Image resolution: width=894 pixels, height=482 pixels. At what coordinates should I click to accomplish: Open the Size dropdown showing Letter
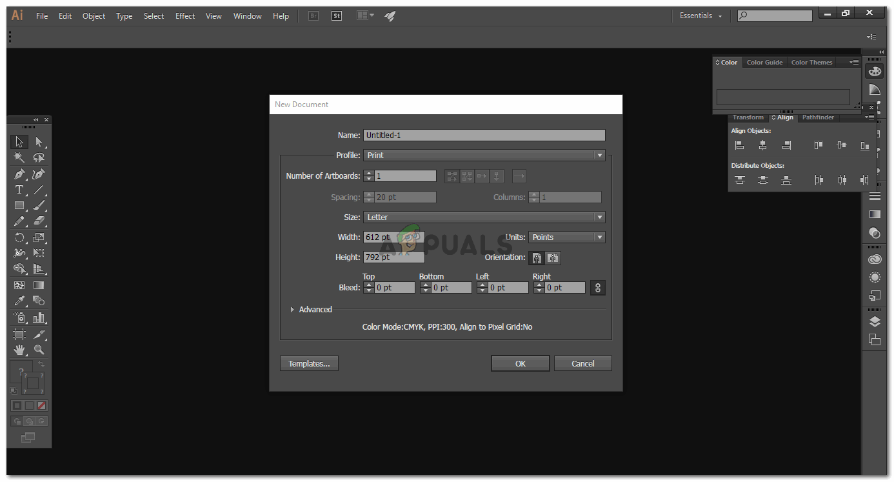click(x=599, y=217)
